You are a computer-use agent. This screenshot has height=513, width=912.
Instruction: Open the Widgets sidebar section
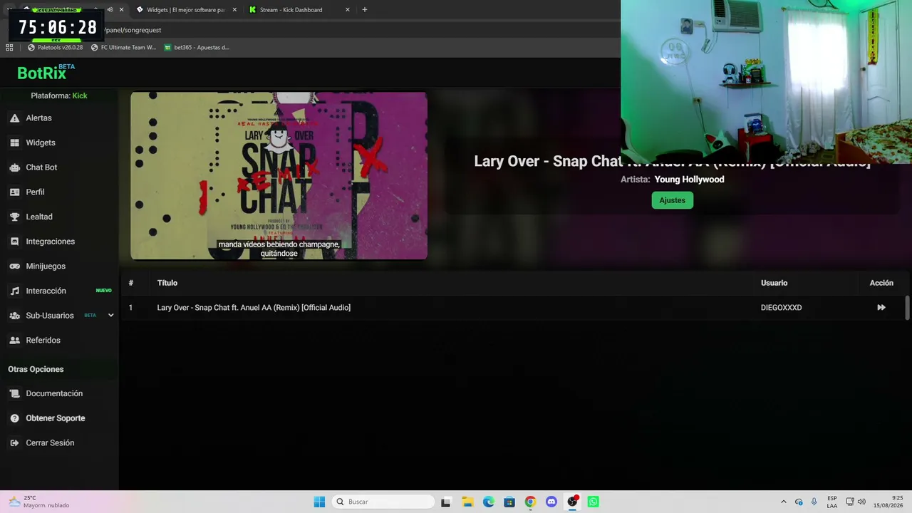coord(58,142)
